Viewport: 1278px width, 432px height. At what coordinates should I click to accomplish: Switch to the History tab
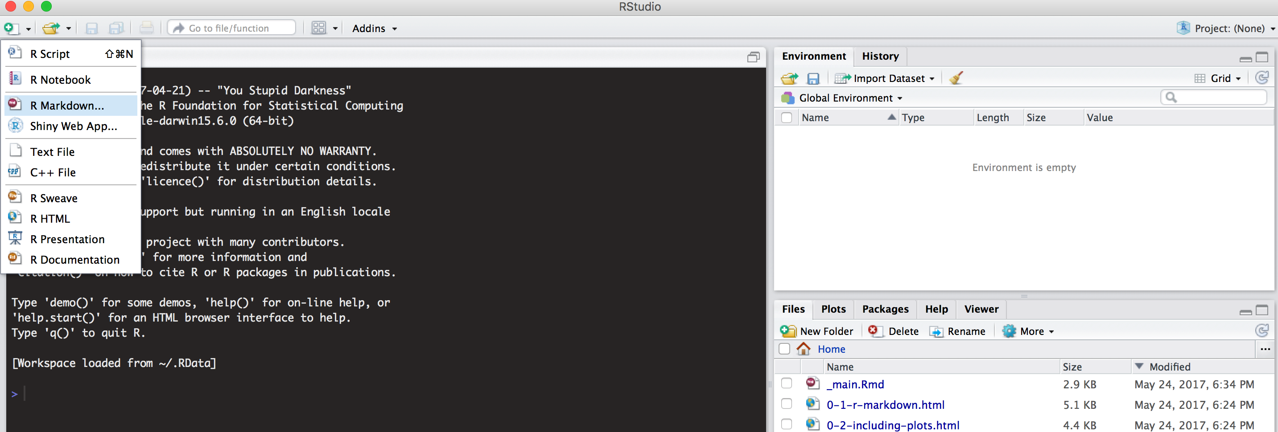tap(880, 57)
